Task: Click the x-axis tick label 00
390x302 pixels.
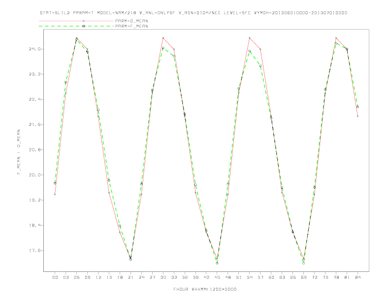Action: coord(55,277)
